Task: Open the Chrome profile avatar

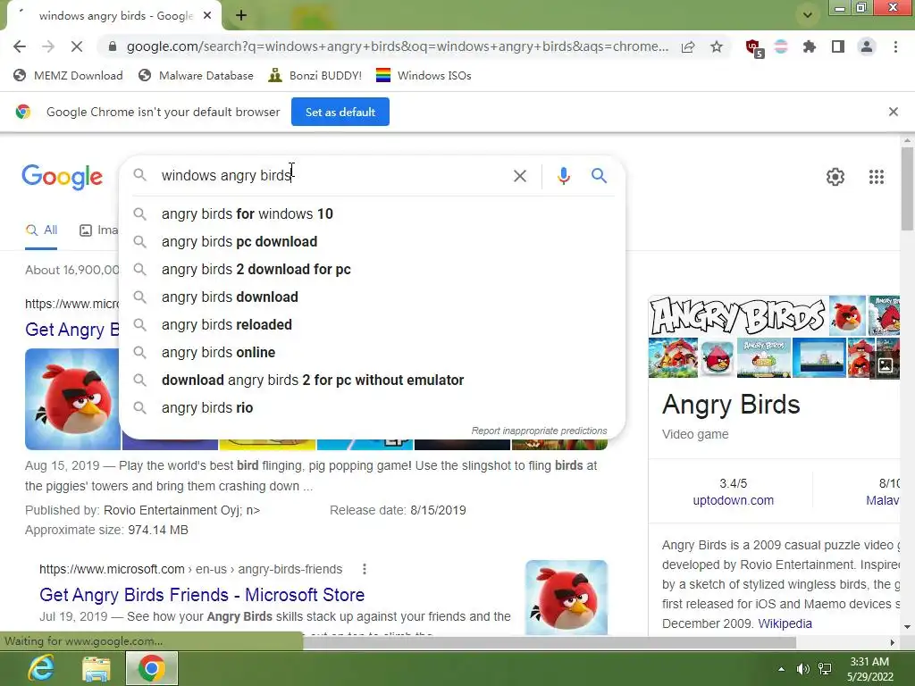Action: (867, 46)
